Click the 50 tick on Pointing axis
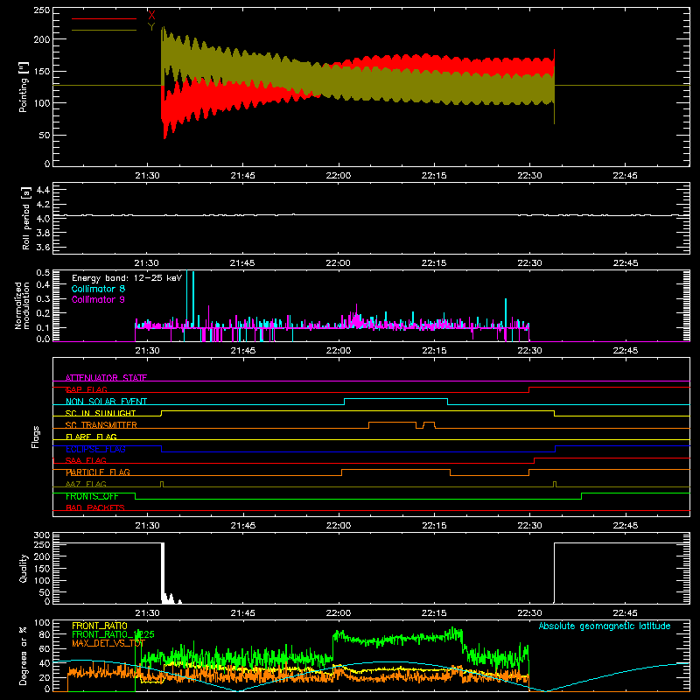700x700 pixels. click(x=45, y=136)
